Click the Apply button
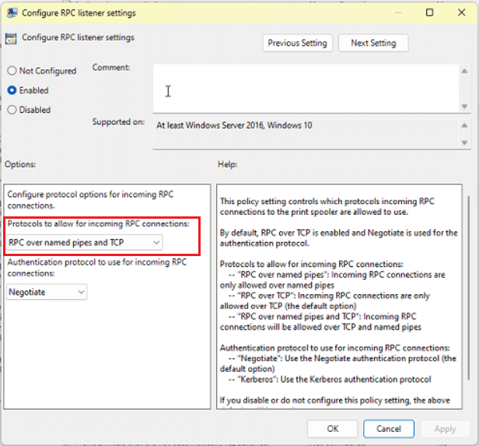 point(445,429)
